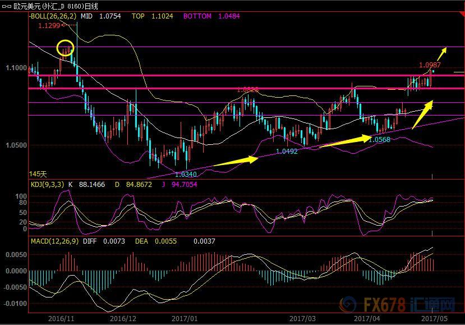
Task: Click the 1.1299 high price label
Action: click(49, 25)
